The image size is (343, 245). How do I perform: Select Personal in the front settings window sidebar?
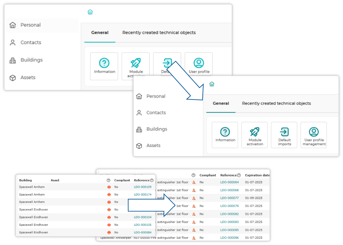156,96
